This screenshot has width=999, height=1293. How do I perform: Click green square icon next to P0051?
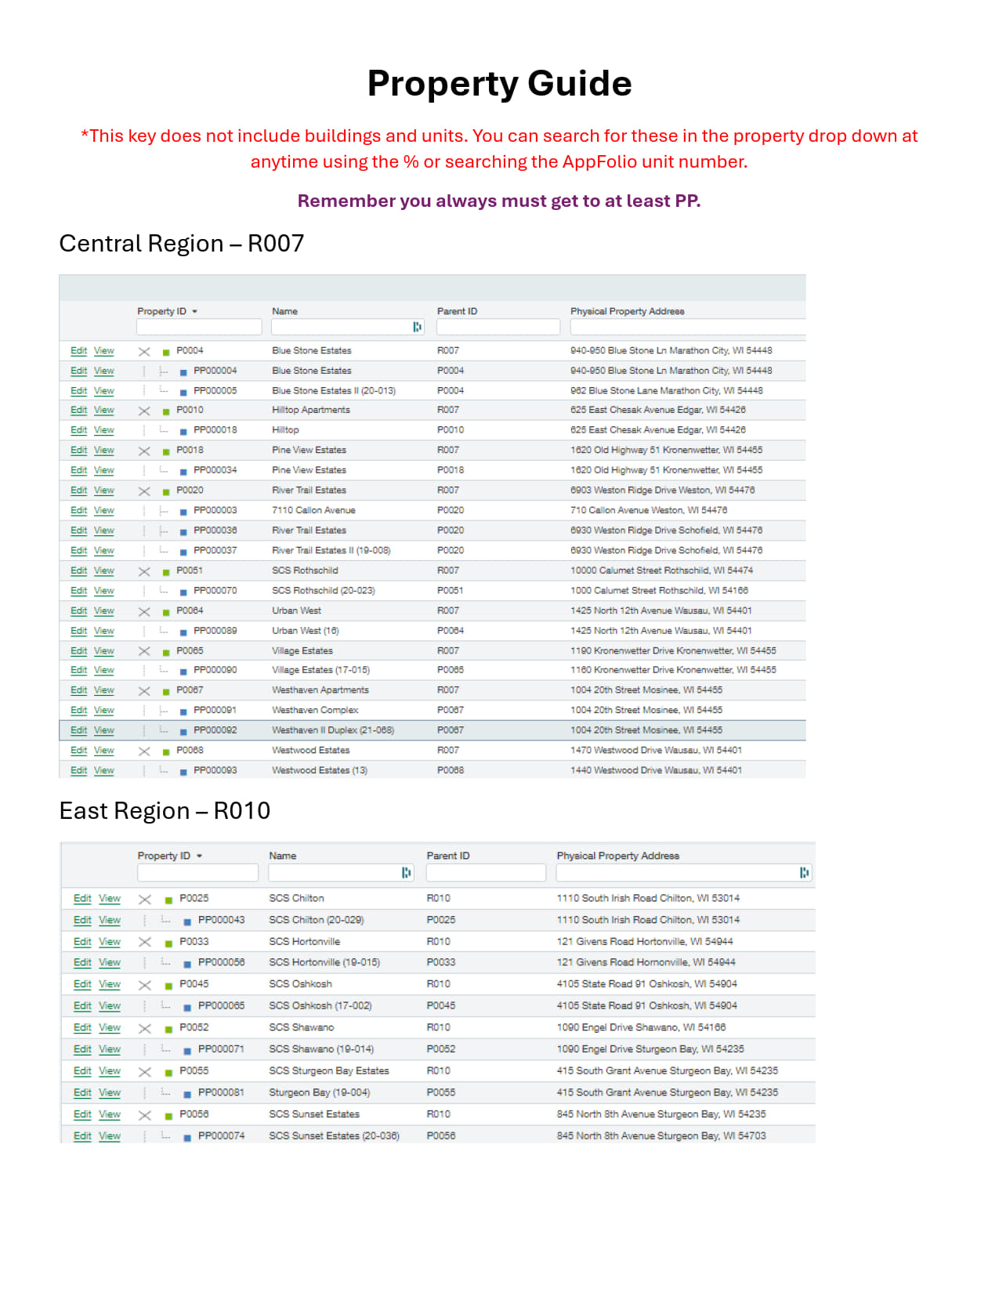tap(166, 572)
